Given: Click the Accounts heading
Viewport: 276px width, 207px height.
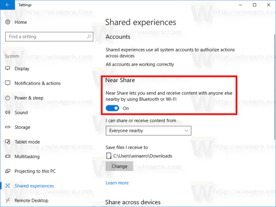Looking at the screenshot, I should click(118, 37).
